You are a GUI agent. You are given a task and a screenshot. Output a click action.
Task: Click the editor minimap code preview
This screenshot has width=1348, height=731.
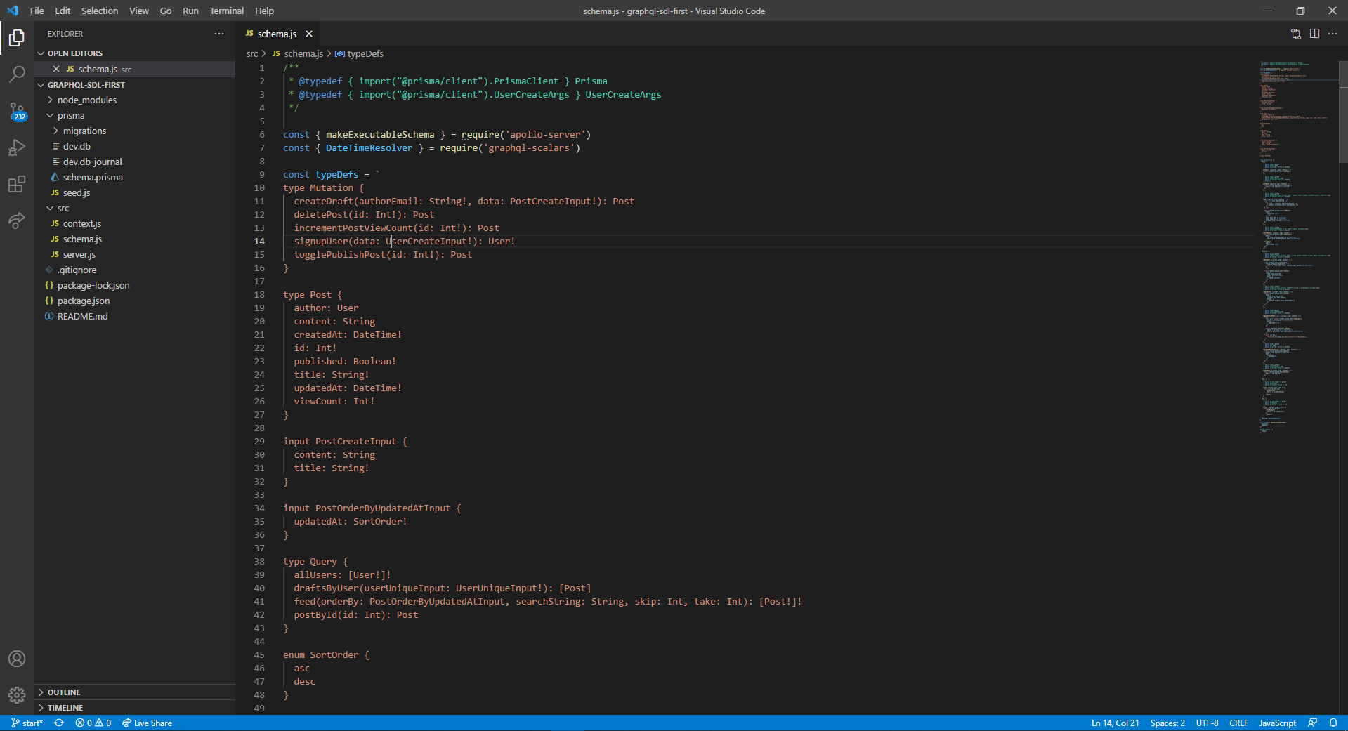(1296, 246)
